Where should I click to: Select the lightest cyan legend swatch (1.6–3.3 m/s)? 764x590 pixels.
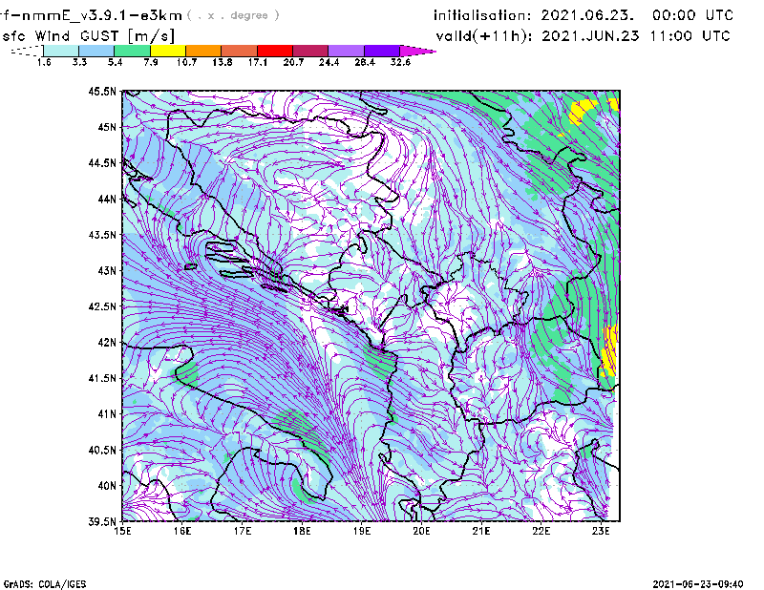coord(61,51)
